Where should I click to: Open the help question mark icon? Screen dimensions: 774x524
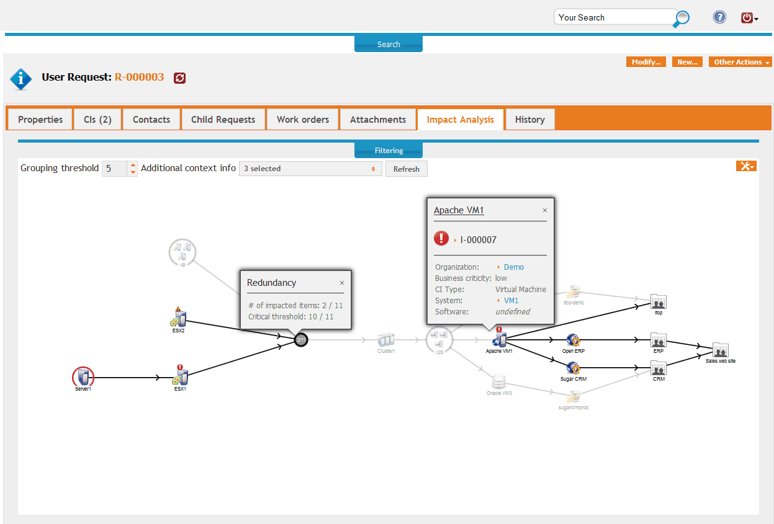[x=719, y=17]
